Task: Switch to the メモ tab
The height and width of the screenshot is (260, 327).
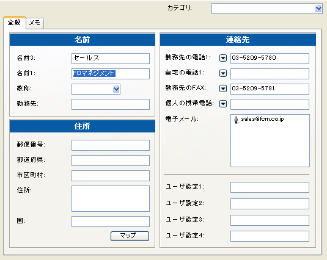Action: click(35, 23)
